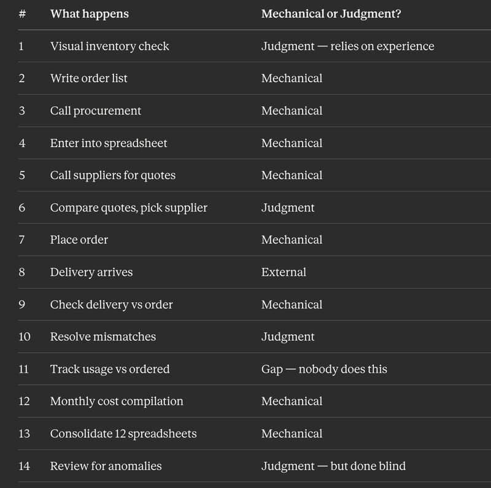Select the 'Visual inventory check' cell
Viewport: 491px width, 488px height.
pyautogui.click(x=109, y=46)
